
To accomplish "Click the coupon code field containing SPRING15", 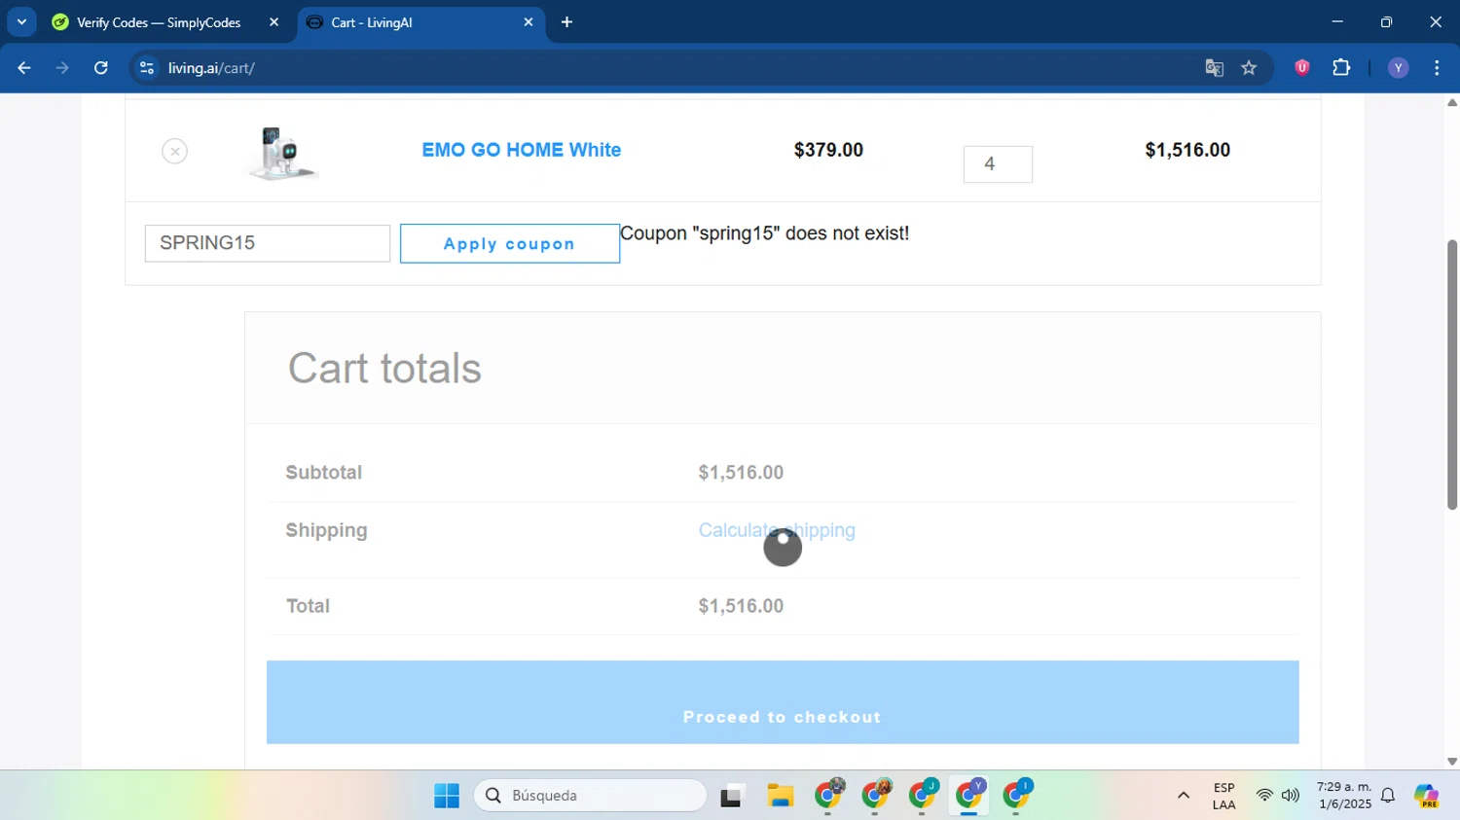I will pos(268,243).
